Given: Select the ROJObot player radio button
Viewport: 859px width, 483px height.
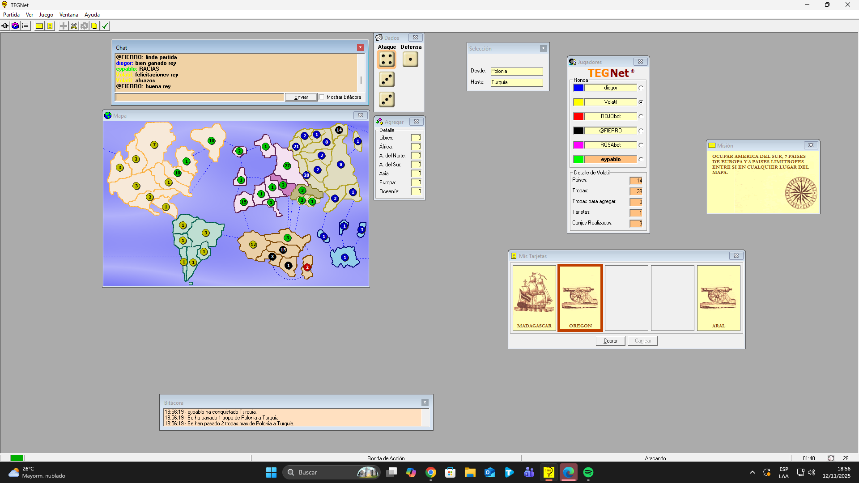Looking at the screenshot, I should [x=641, y=117].
